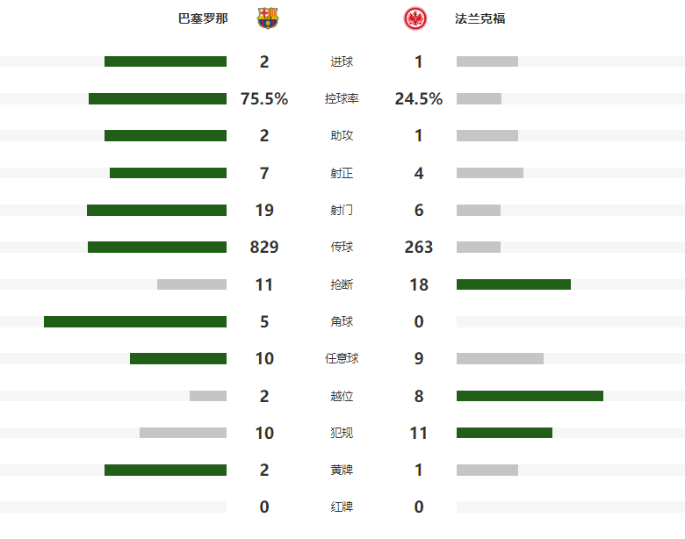Click Barcelona's green 任意球 bar
Viewport: 685px width, 539px height.
pyautogui.click(x=178, y=358)
